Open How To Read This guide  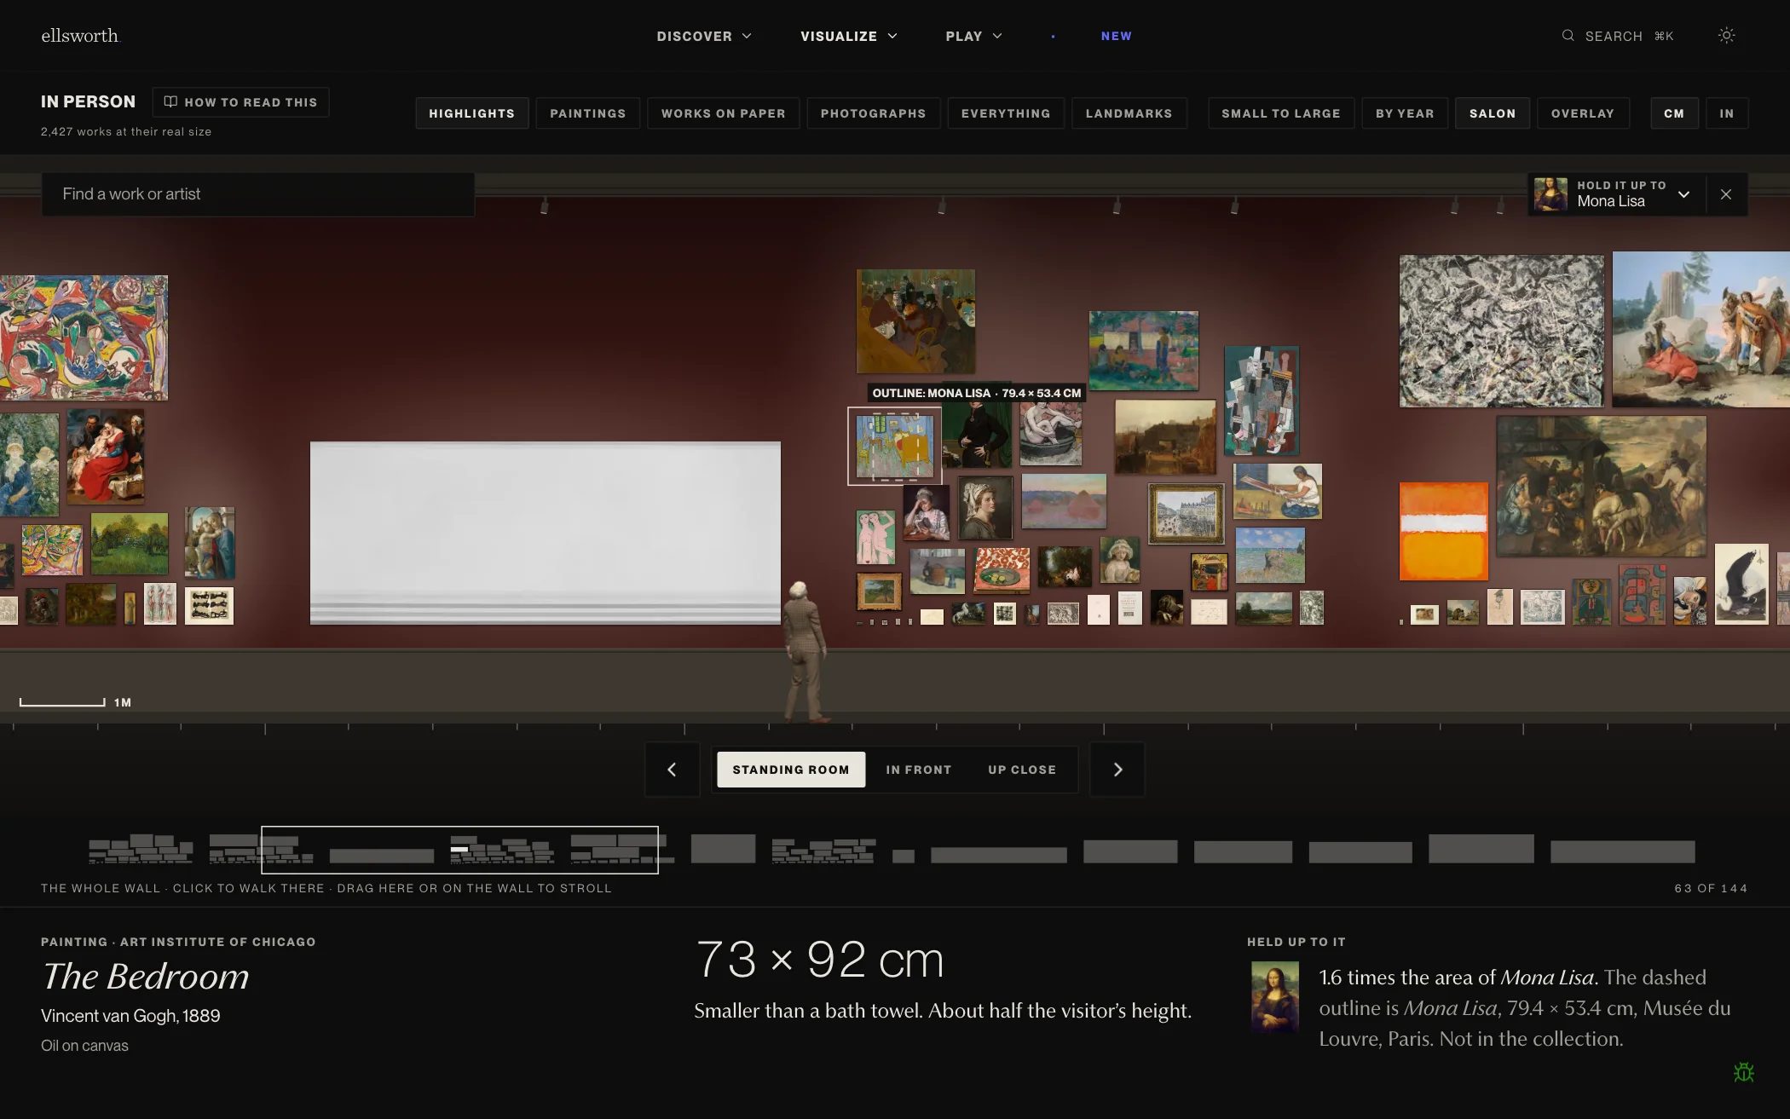240,102
